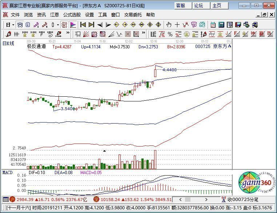This screenshot has width=277, height=213.
Task: Open the candlestick chart type dropdown arrow
Action: [x=58, y=25]
